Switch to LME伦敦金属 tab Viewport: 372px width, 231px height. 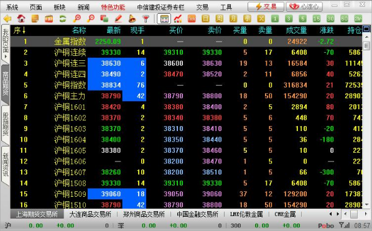pyautogui.click(x=246, y=214)
